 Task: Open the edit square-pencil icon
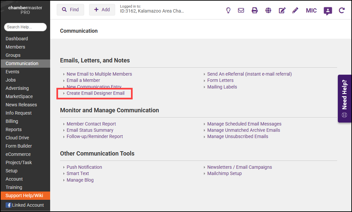(282, 10)
